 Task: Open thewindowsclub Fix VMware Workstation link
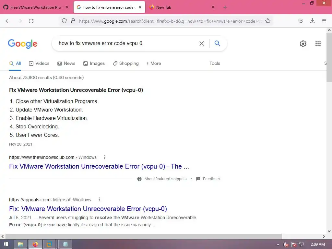click(x=99, y=166)
